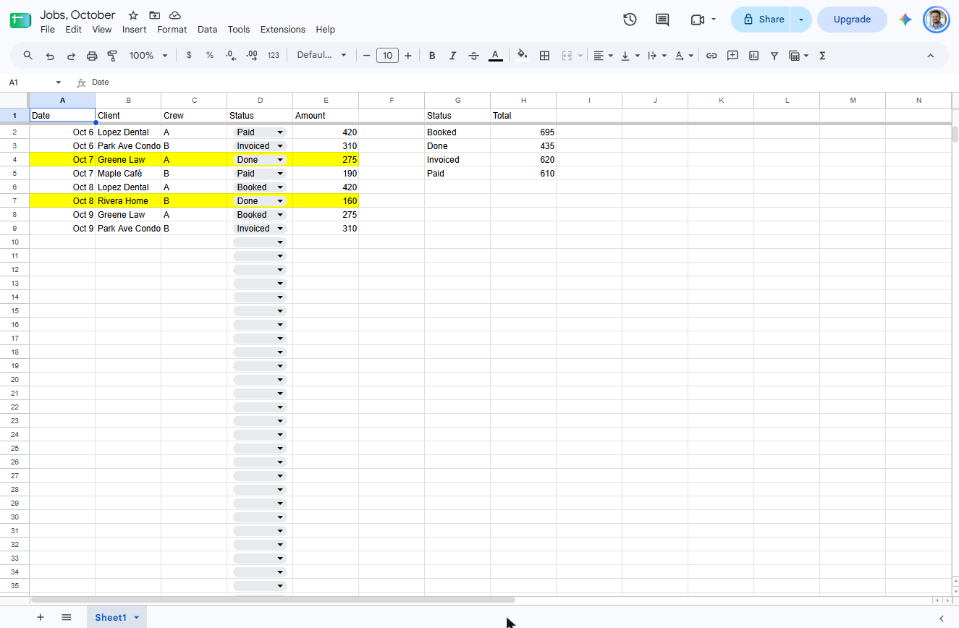Open the Gemini sparkle icon
This screenshot has height=628, width=959.
[905, 20]
